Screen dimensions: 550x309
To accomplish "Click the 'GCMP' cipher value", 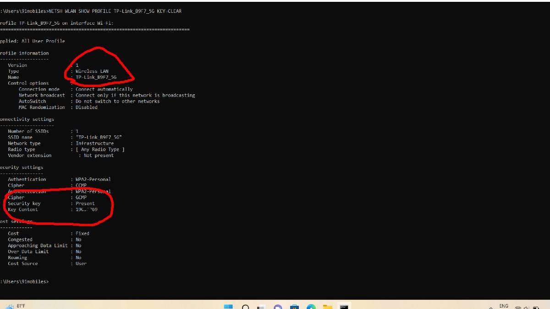I will pos(81,197).
